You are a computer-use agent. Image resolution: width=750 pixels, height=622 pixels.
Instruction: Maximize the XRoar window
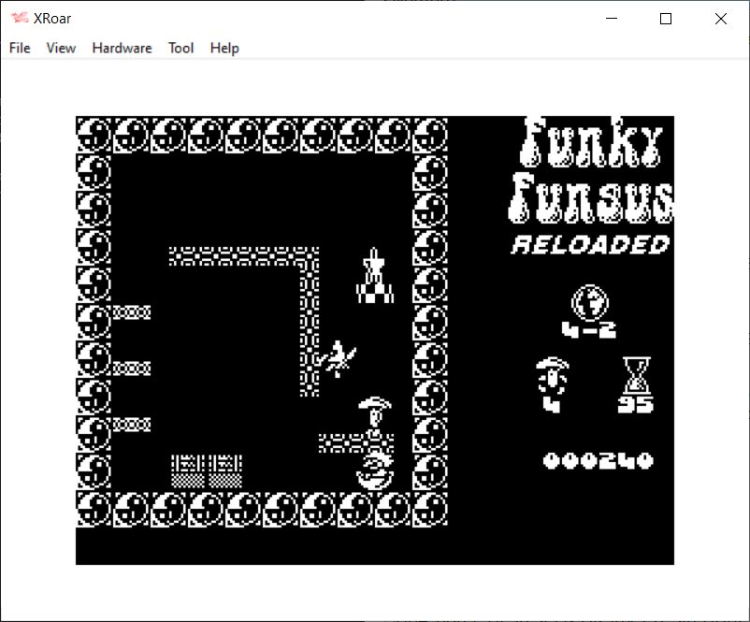coord(666,19)
